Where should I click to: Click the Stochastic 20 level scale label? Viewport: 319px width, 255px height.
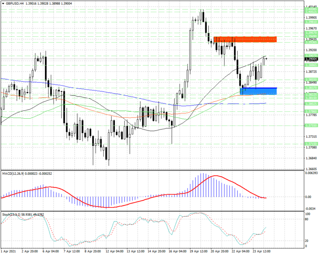coord(307,241)
